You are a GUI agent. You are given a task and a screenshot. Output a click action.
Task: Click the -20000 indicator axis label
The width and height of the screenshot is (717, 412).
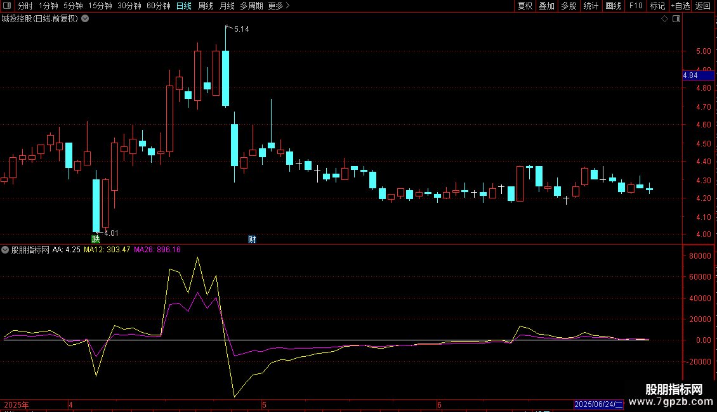698,362
